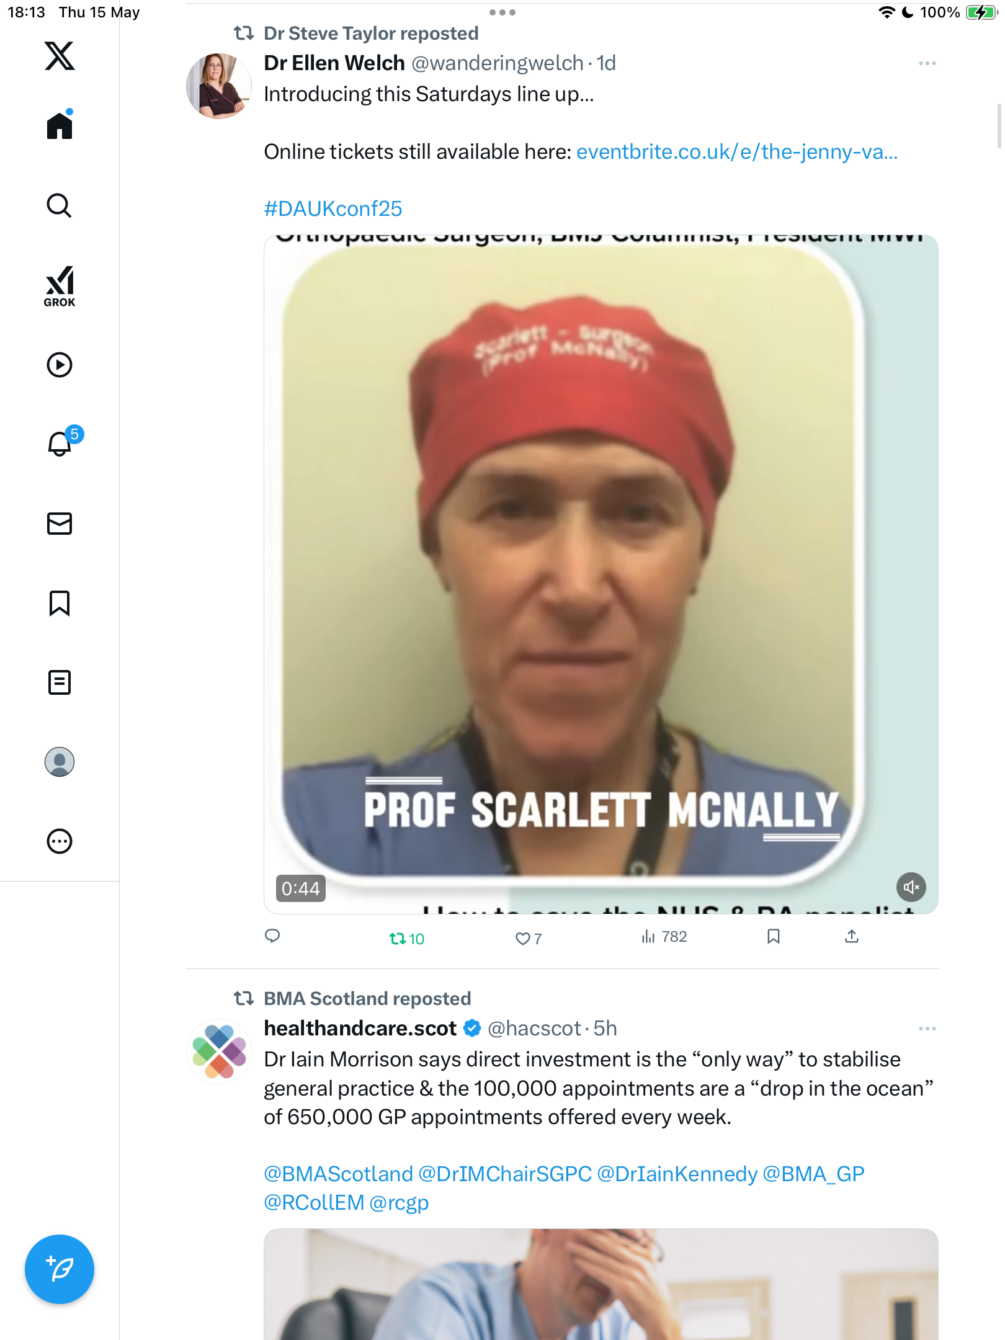Screen dimensions: 1005x1340
Task: Open the profile avatar in sidebar
Action: coord(60,762)
